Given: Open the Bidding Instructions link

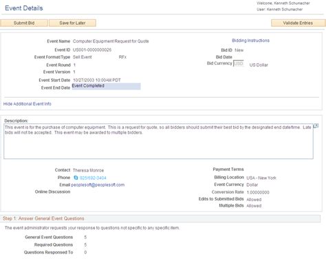Looking at the screenshot, I should 250,41.
